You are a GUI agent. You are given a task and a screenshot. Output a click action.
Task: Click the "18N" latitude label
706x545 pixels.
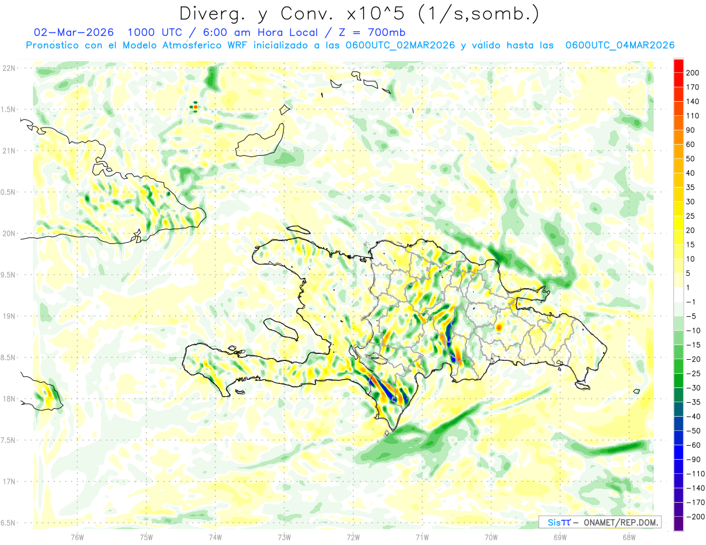9,399
